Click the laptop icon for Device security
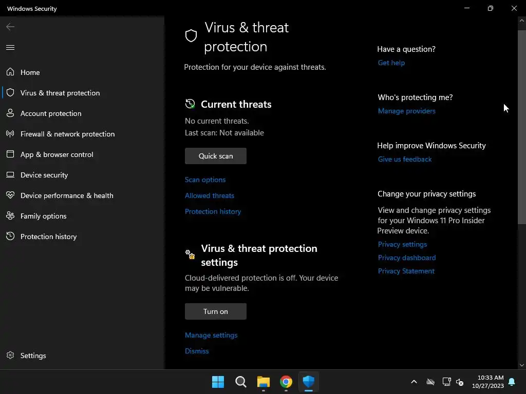 10,174
